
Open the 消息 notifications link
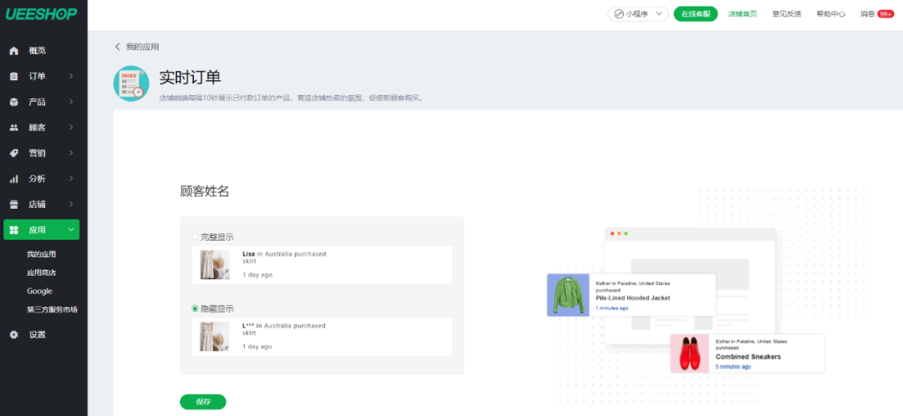[x=867, y=14]
